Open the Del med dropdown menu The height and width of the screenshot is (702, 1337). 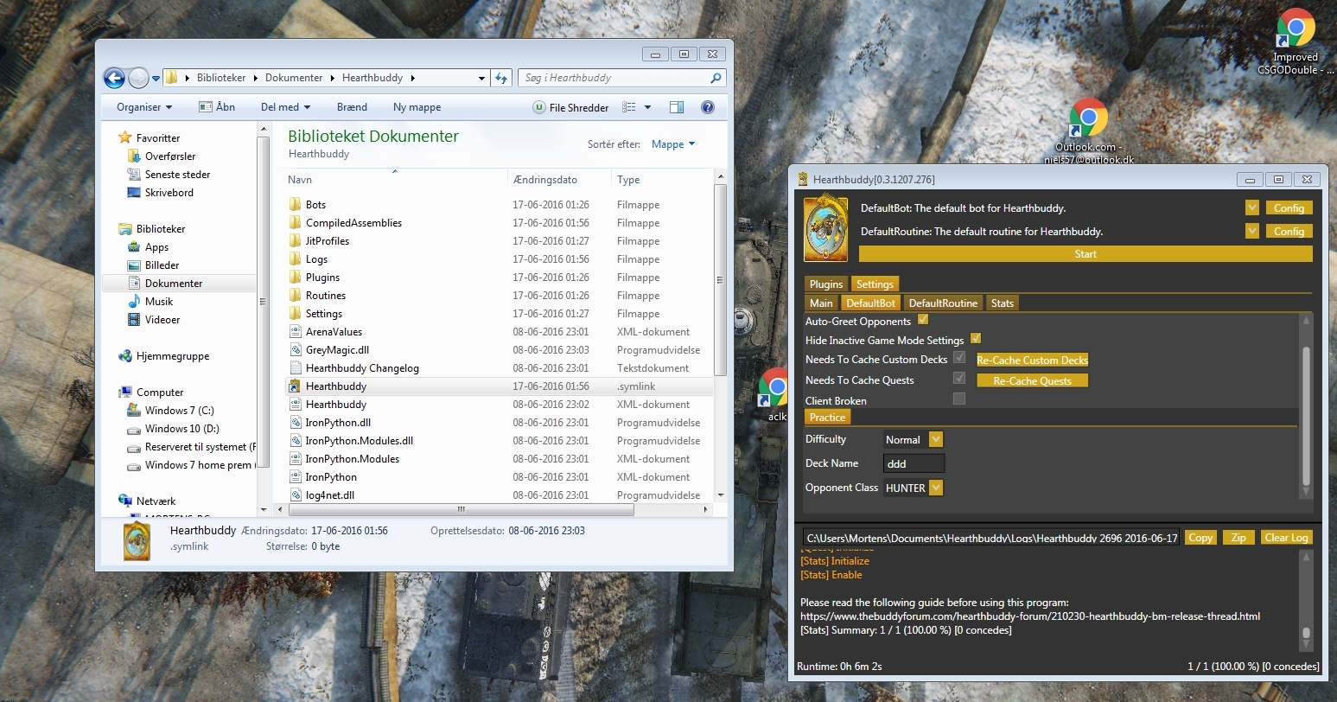pos(285,107)
